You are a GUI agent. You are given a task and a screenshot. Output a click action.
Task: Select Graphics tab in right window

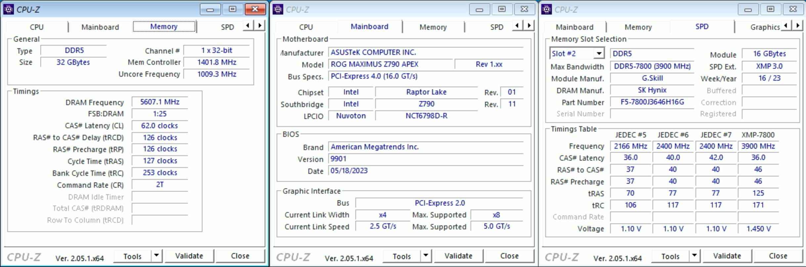click(765, 27)
